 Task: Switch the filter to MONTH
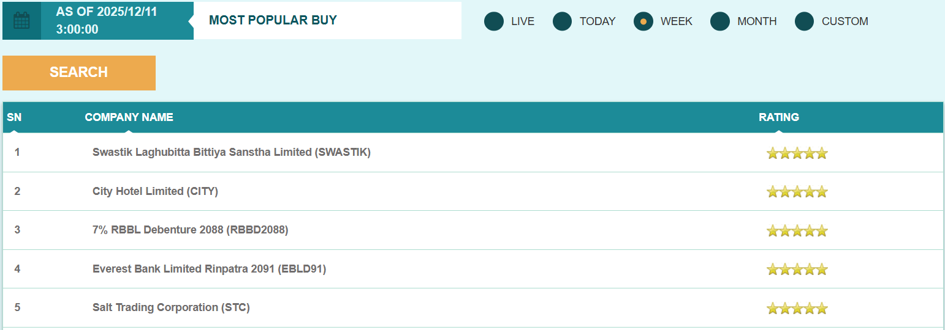click(x=720, y=21)
